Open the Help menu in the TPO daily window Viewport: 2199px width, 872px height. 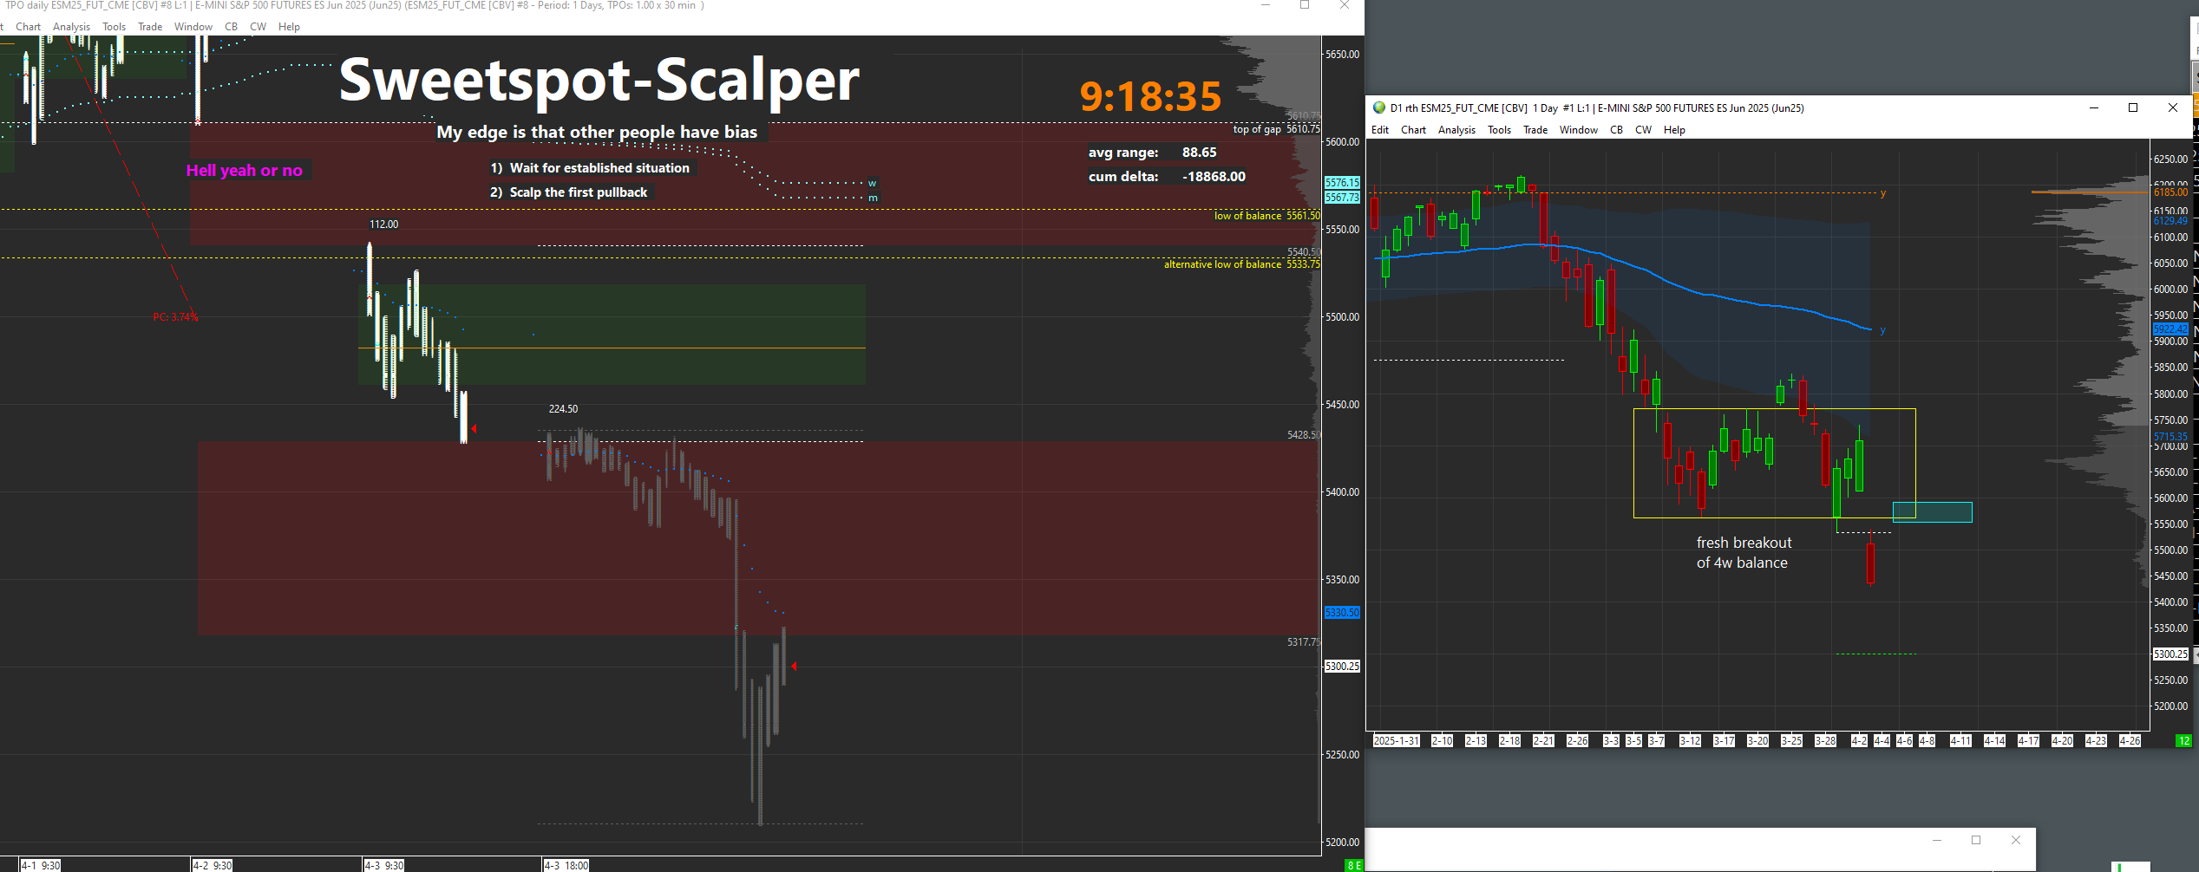pos(289,27)
